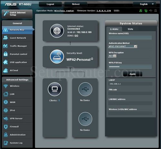Switch to the 5GHz tab

pyautogui.click(x=130, y=29)
